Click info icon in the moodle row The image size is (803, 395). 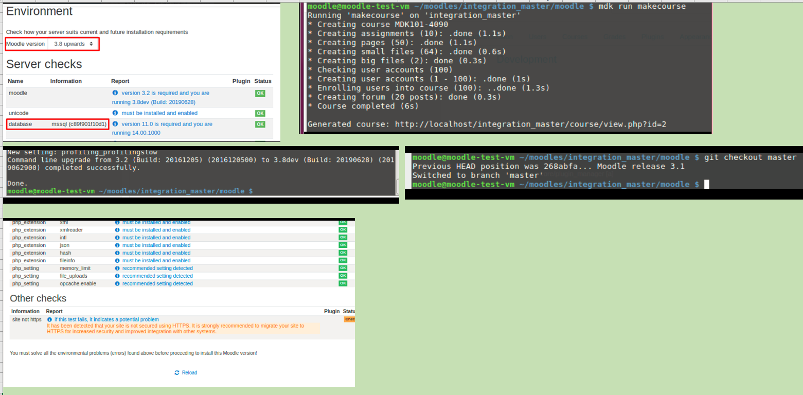115,93
